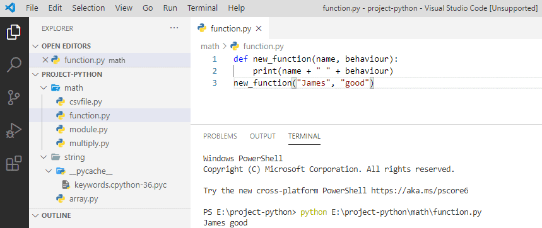Click the def keyword in line 1

pos(240,59)
